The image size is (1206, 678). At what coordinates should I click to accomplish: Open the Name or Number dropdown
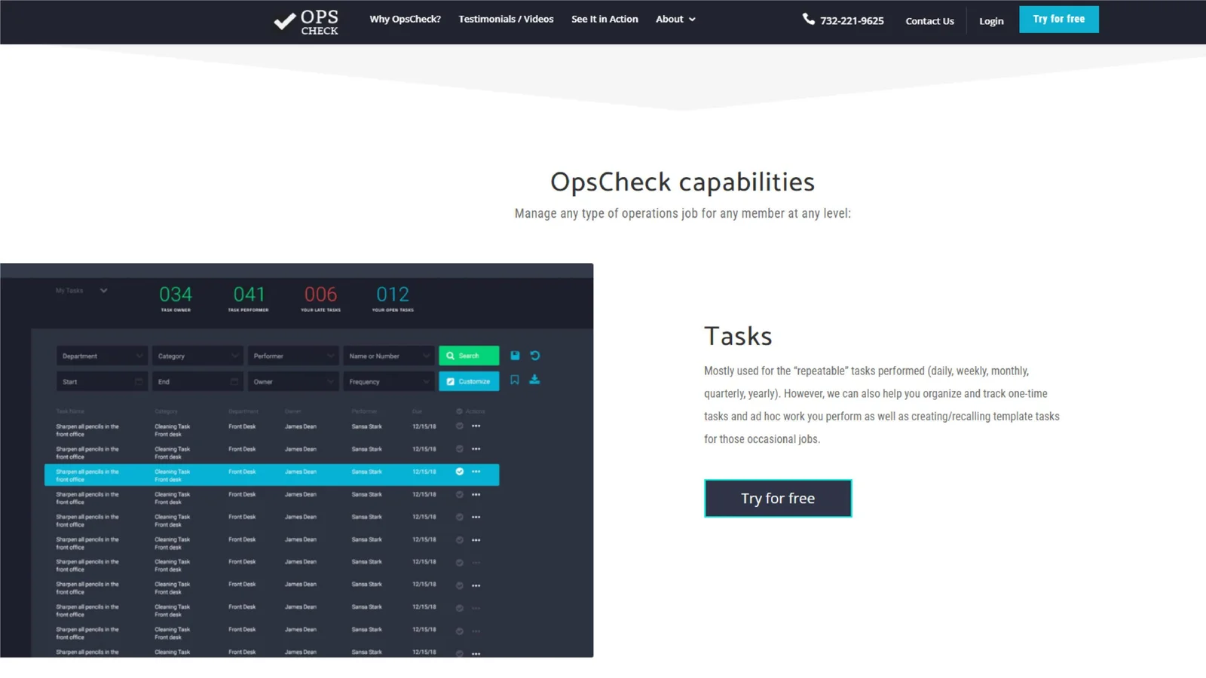click(x=389, y=356)
